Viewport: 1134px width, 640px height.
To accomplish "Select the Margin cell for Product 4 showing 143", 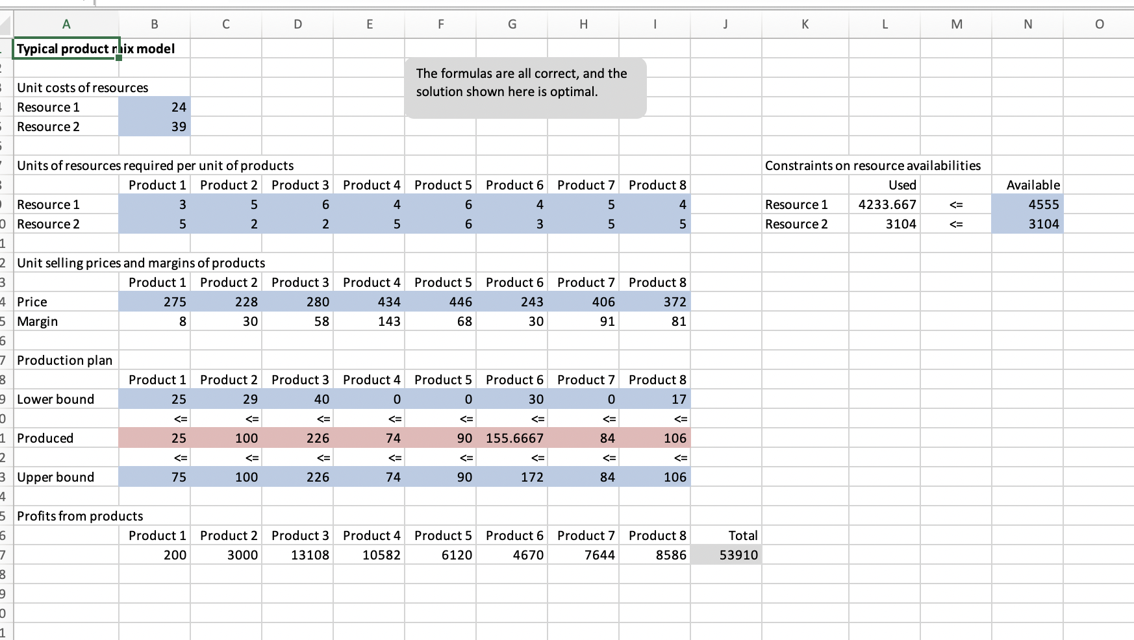I will point(370,321).
